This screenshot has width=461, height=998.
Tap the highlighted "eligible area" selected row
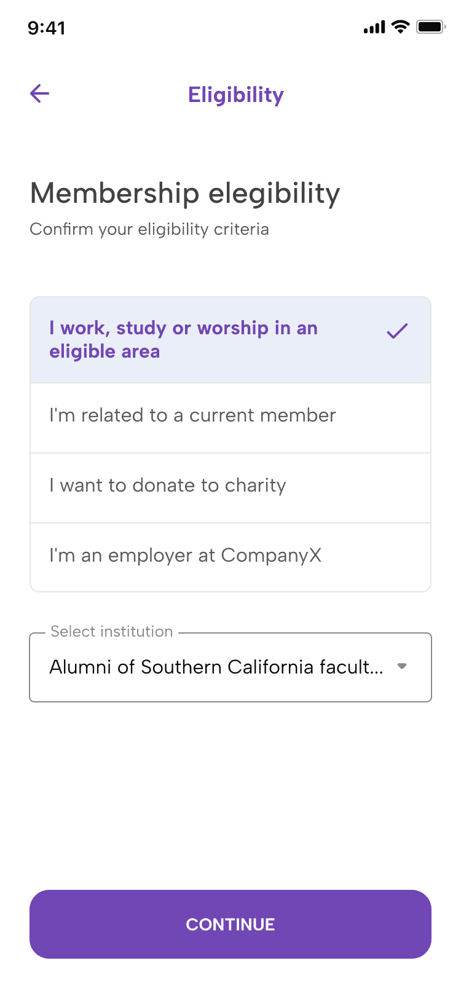point(104,352)
